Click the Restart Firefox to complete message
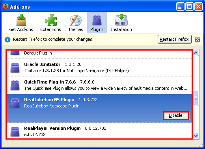Image resolution: width=205 pixels, height=149 pixels. (x=53, y=39)
